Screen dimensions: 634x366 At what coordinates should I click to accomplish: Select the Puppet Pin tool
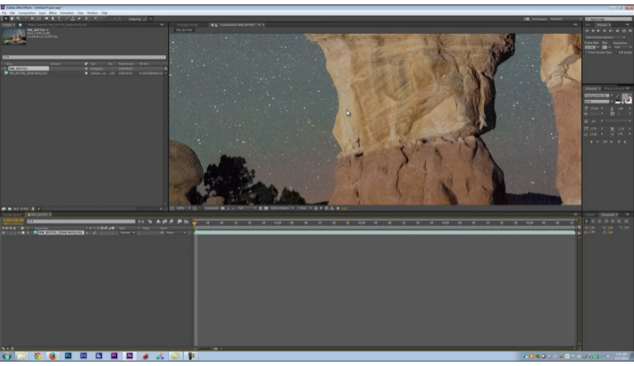[96, 19]
